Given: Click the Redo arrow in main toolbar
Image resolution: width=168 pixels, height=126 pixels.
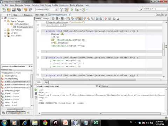Looking at the screenshot, I should 30,10.
